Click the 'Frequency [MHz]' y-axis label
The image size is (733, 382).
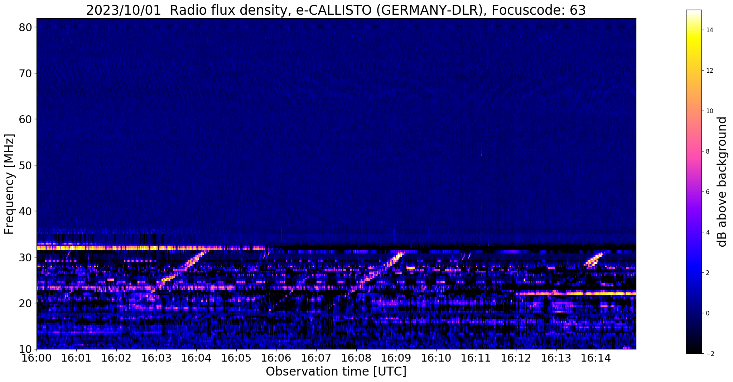click(x=9, y=184)
